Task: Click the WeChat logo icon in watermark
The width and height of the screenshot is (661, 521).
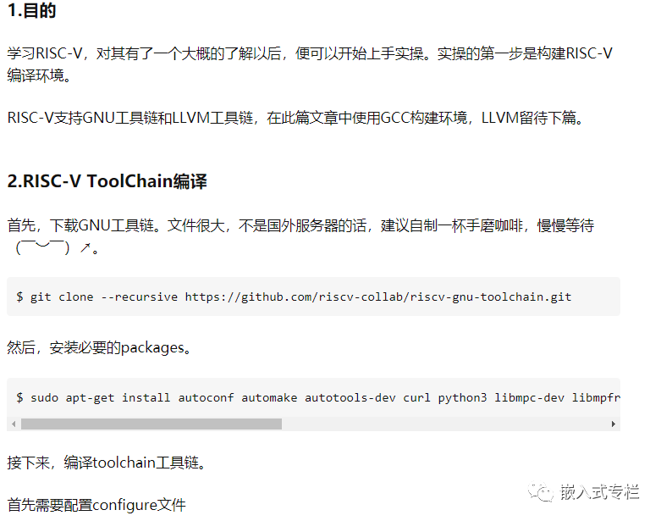Action: (541, 492)
